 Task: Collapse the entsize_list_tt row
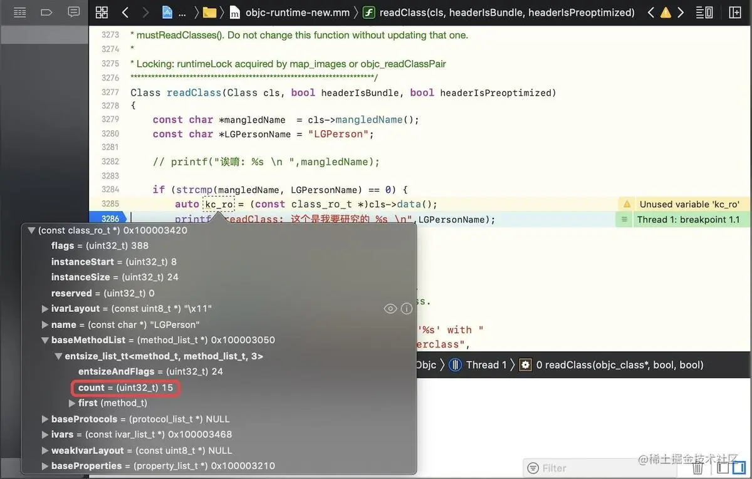[58, 356]
